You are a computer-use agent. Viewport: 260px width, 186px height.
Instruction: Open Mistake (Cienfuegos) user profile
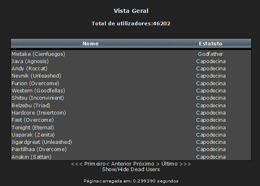[38, 54]
